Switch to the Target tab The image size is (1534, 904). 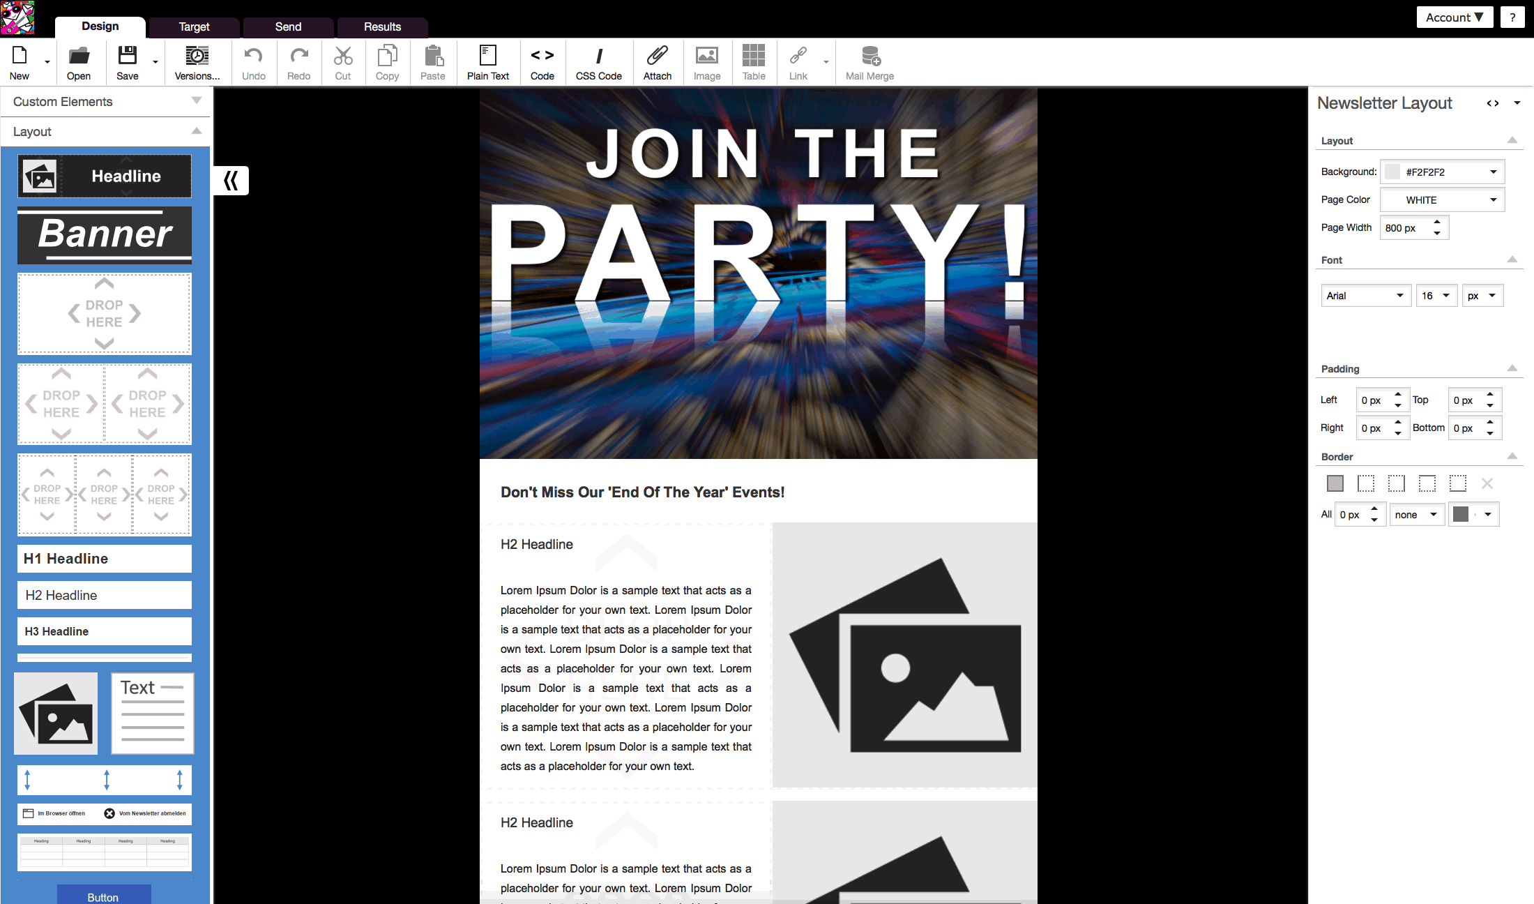tap(194, 27)
